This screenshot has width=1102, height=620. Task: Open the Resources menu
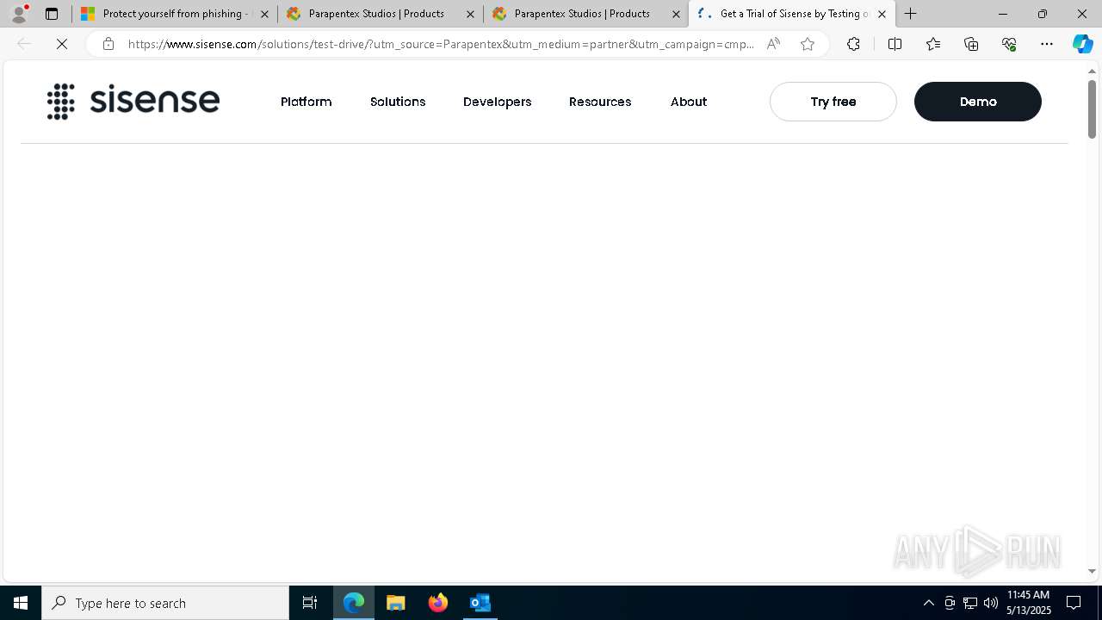600,102
